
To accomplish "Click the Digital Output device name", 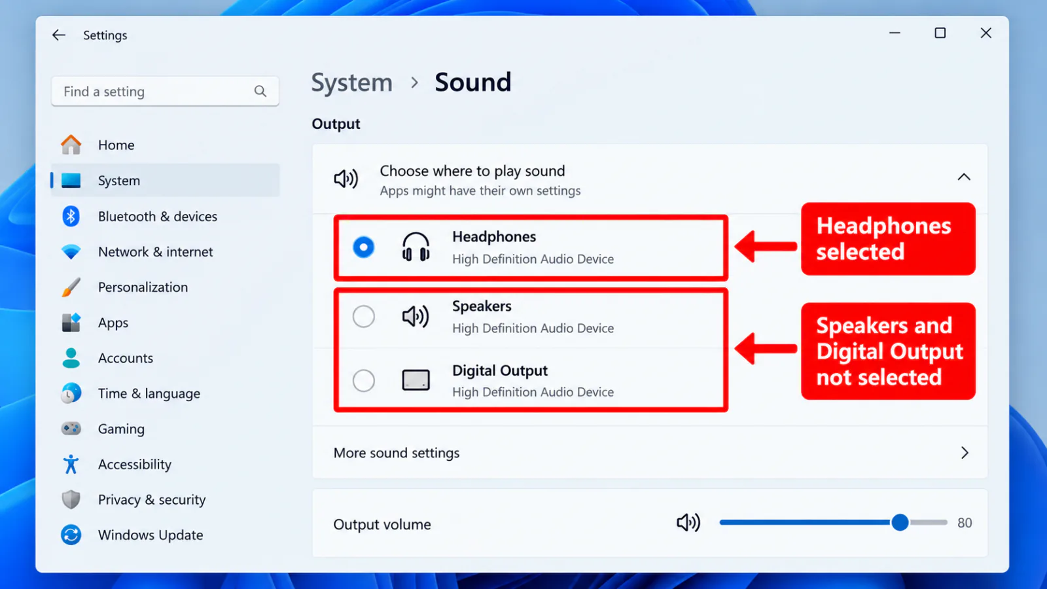I will click(500, 370).
